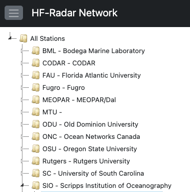This screenshot has height=192, width=190.
Task: Select ONC - Ocean Networks Canada item
Action: pyautogui.click(x=91, y=136)
